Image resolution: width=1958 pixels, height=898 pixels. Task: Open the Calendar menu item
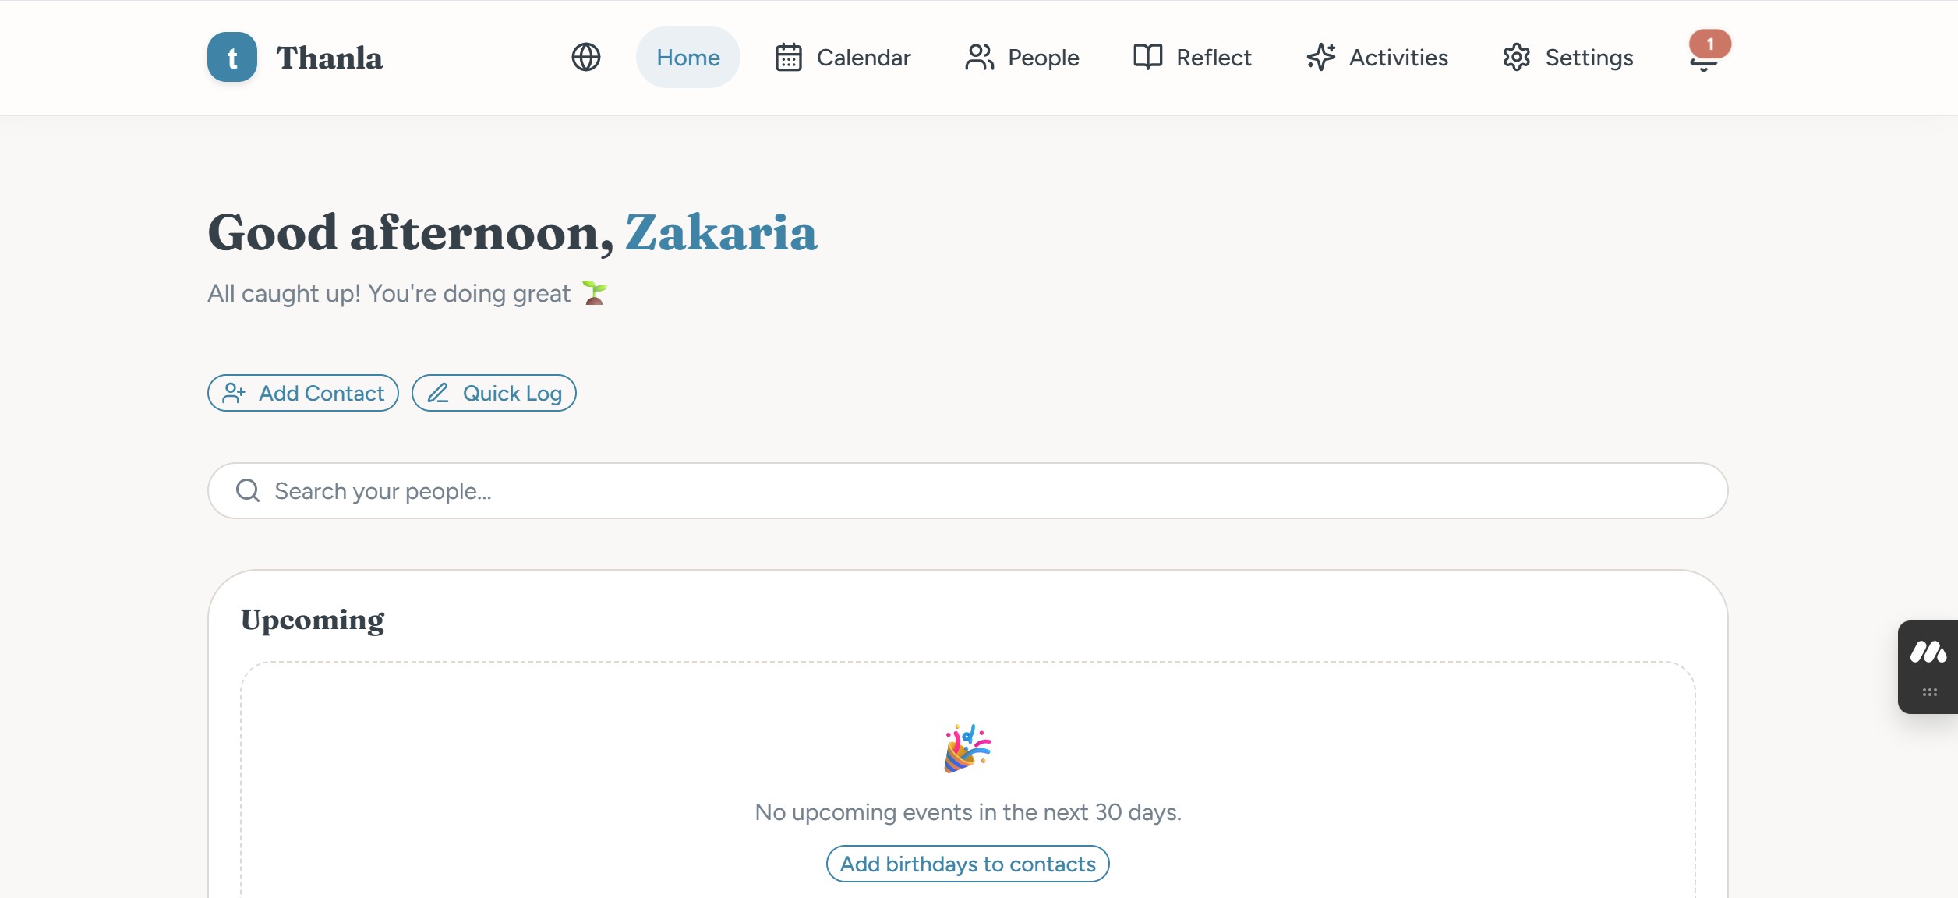pyautogui.click(x=863, y=57)
